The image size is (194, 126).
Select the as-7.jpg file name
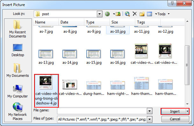pyautogui.click(x=46, y=31)
